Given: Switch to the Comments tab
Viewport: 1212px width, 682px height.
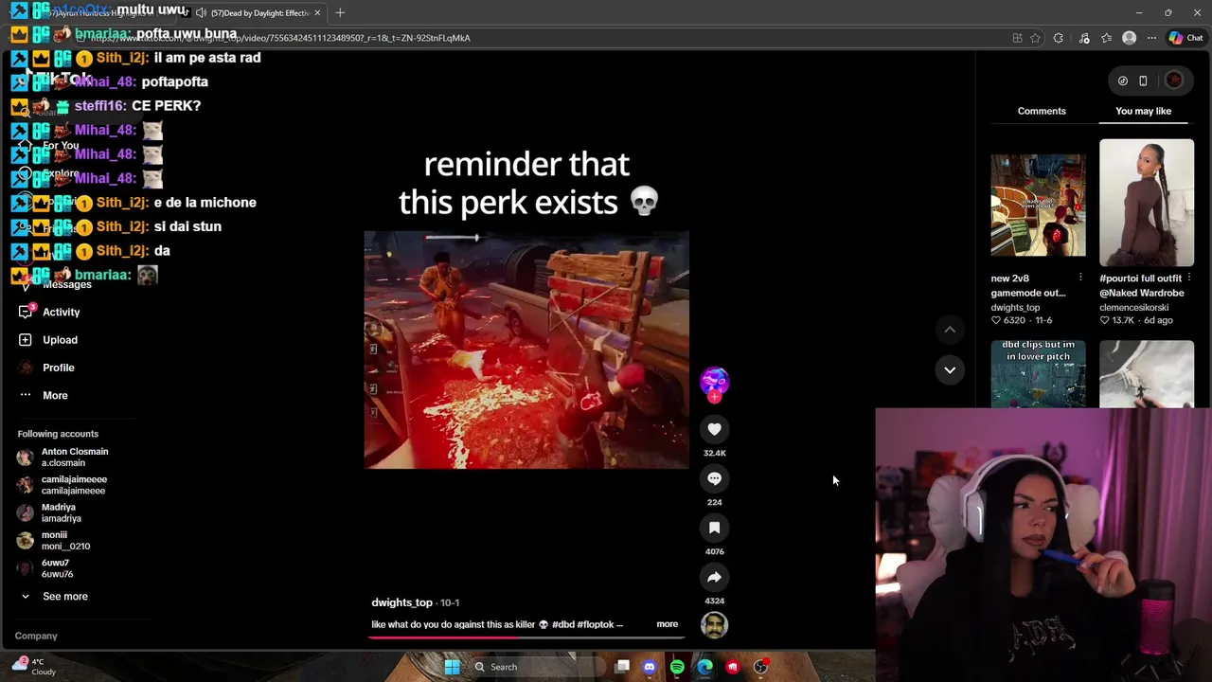Looking at the screenshot, I should 1042,111.
